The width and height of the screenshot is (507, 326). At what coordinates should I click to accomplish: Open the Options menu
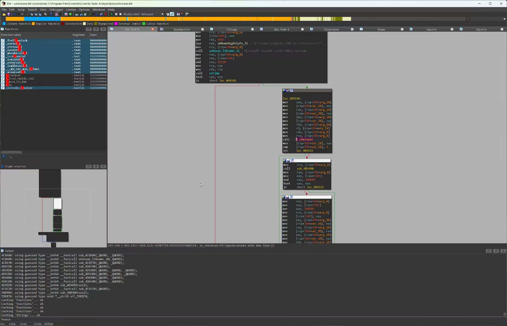[x=84, y=10]
